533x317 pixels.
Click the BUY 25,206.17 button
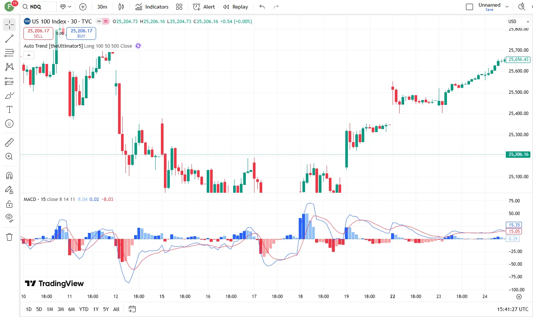(81, 33)
